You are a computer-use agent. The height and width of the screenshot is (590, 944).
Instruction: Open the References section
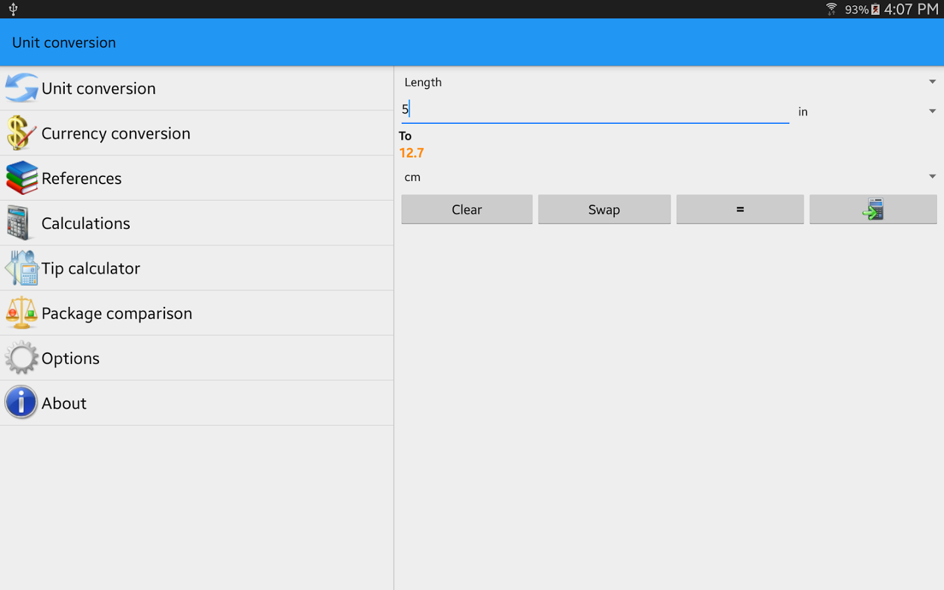click(197, 178)
